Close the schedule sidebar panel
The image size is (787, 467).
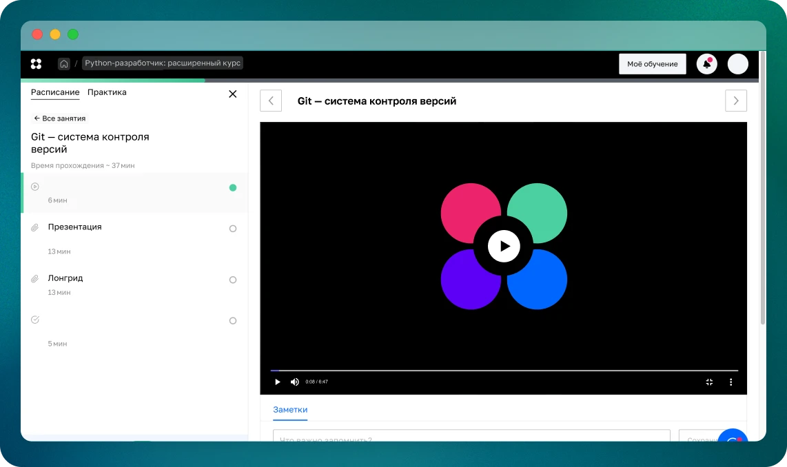pos(232,94)
